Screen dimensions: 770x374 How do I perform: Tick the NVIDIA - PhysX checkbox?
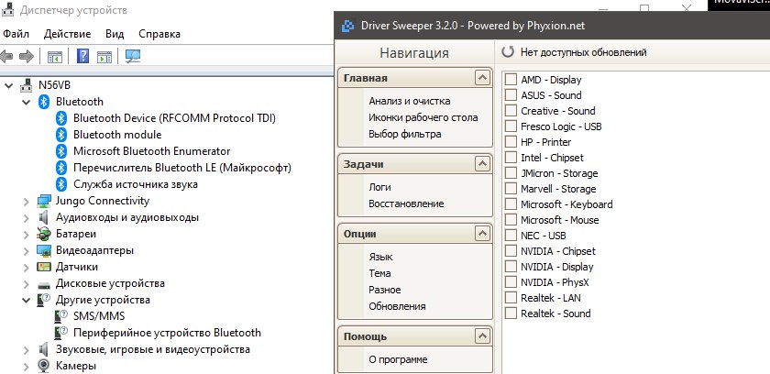click(511, 282)
